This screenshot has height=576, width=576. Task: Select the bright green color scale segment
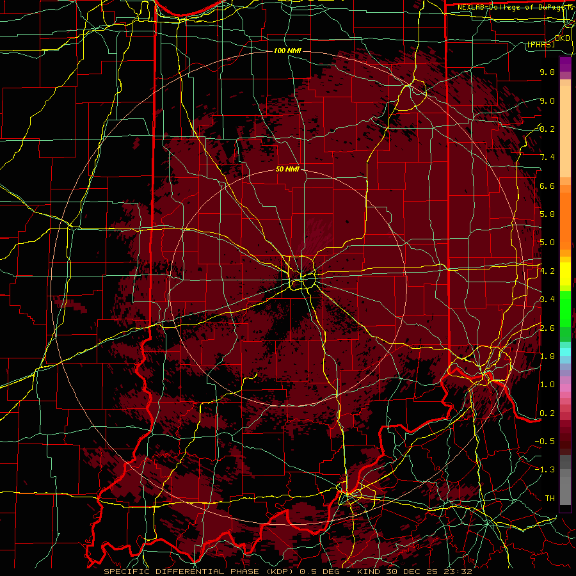pyautogui.click(x=565, y=309)
